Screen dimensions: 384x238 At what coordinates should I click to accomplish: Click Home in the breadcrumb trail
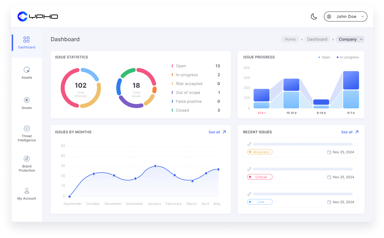pyautogui.click(x=290, y=39)
